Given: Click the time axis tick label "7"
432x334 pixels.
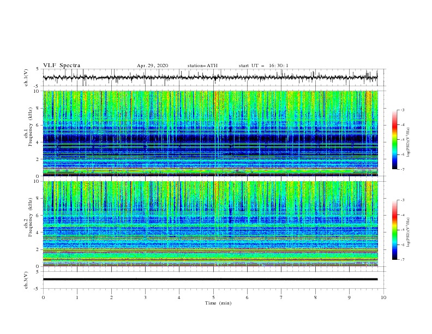Looking at the screenshot, I should tap(281, 297).
